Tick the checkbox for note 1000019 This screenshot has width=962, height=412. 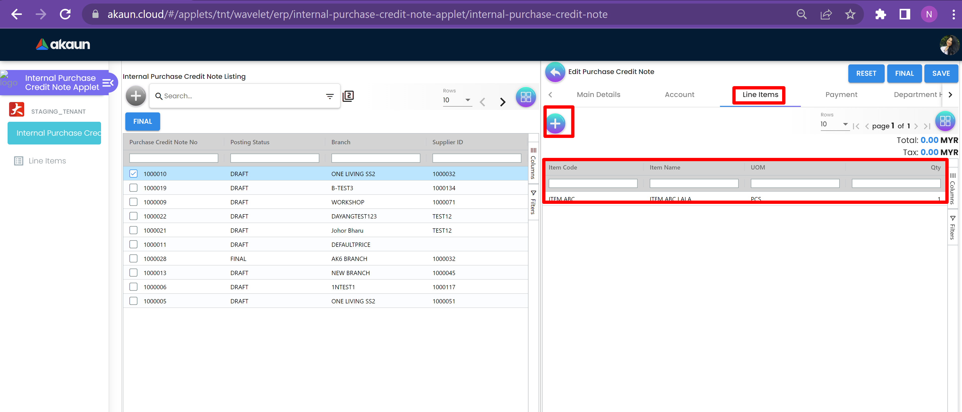[x=133, y=188]
